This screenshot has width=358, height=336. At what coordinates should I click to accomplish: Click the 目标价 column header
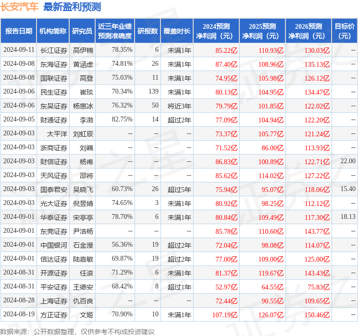344,31
